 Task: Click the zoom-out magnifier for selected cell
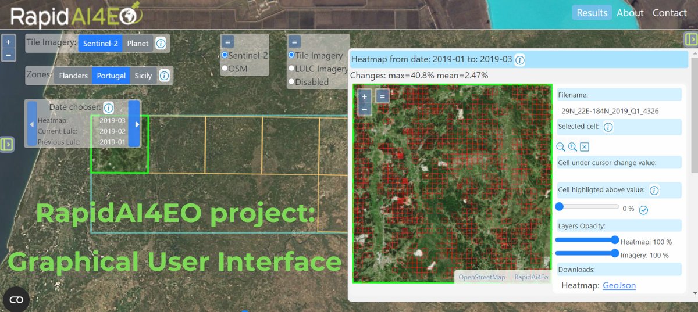pos(561,147)
